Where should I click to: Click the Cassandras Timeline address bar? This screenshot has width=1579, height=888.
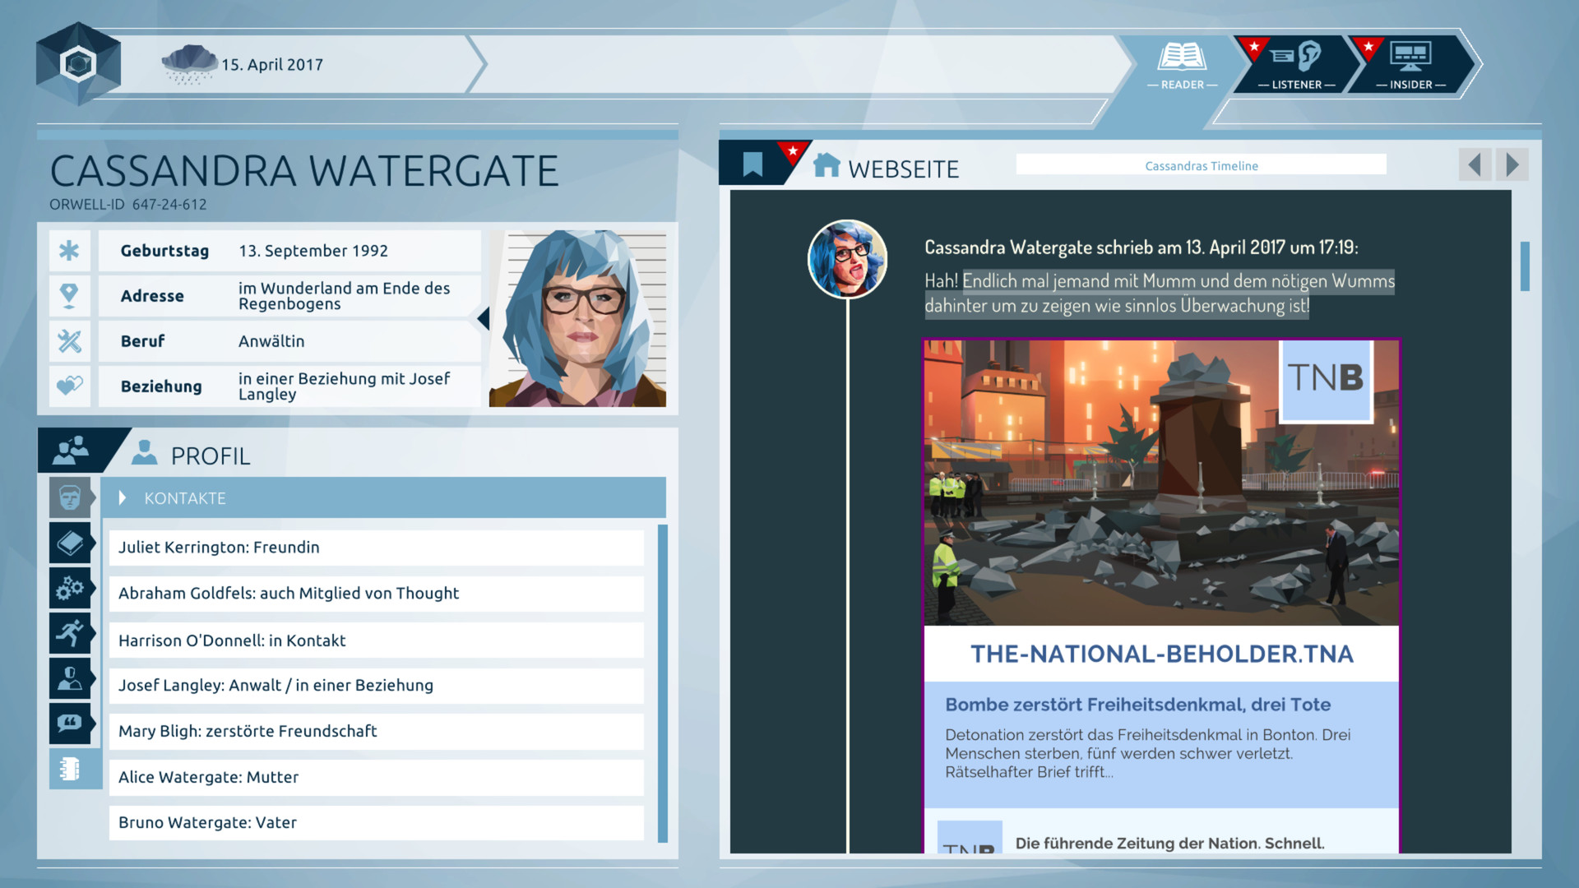click(x=1201, y=165)
